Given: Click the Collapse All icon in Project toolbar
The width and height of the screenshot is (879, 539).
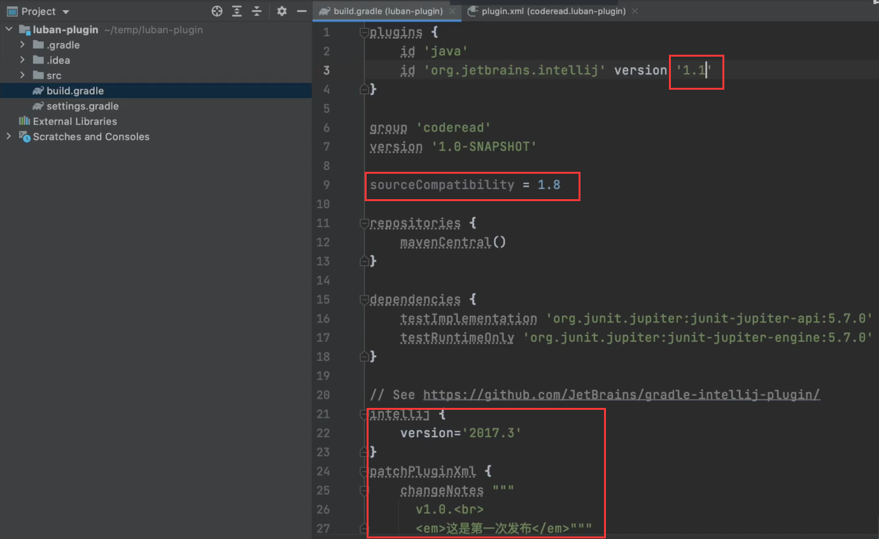Looking at the screenshot, I should coord(257,11).
